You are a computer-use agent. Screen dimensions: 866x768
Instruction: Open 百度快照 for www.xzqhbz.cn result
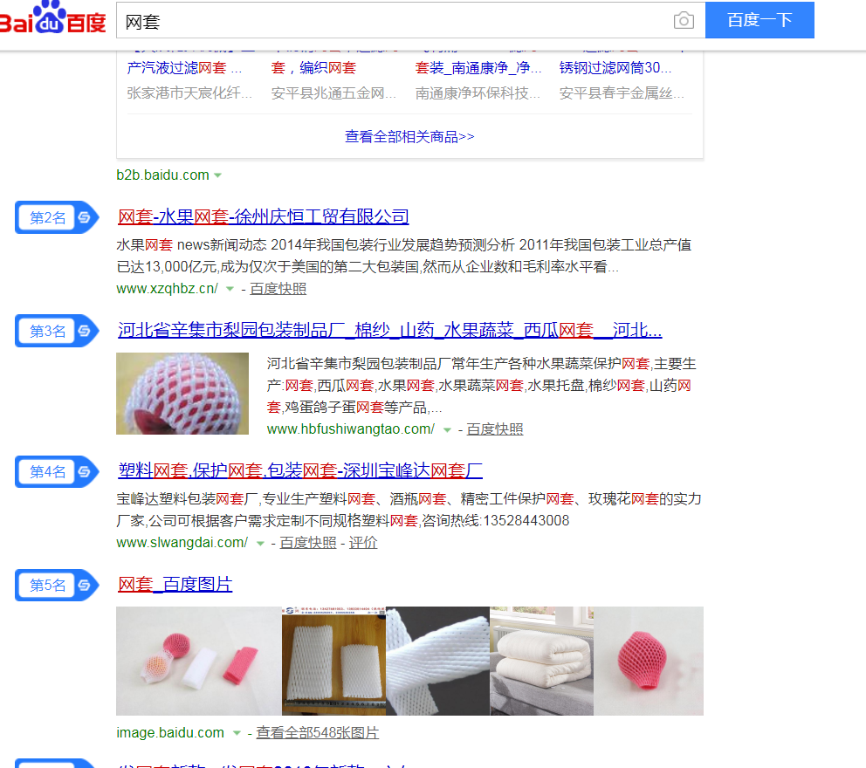click(x=278, y=289)
